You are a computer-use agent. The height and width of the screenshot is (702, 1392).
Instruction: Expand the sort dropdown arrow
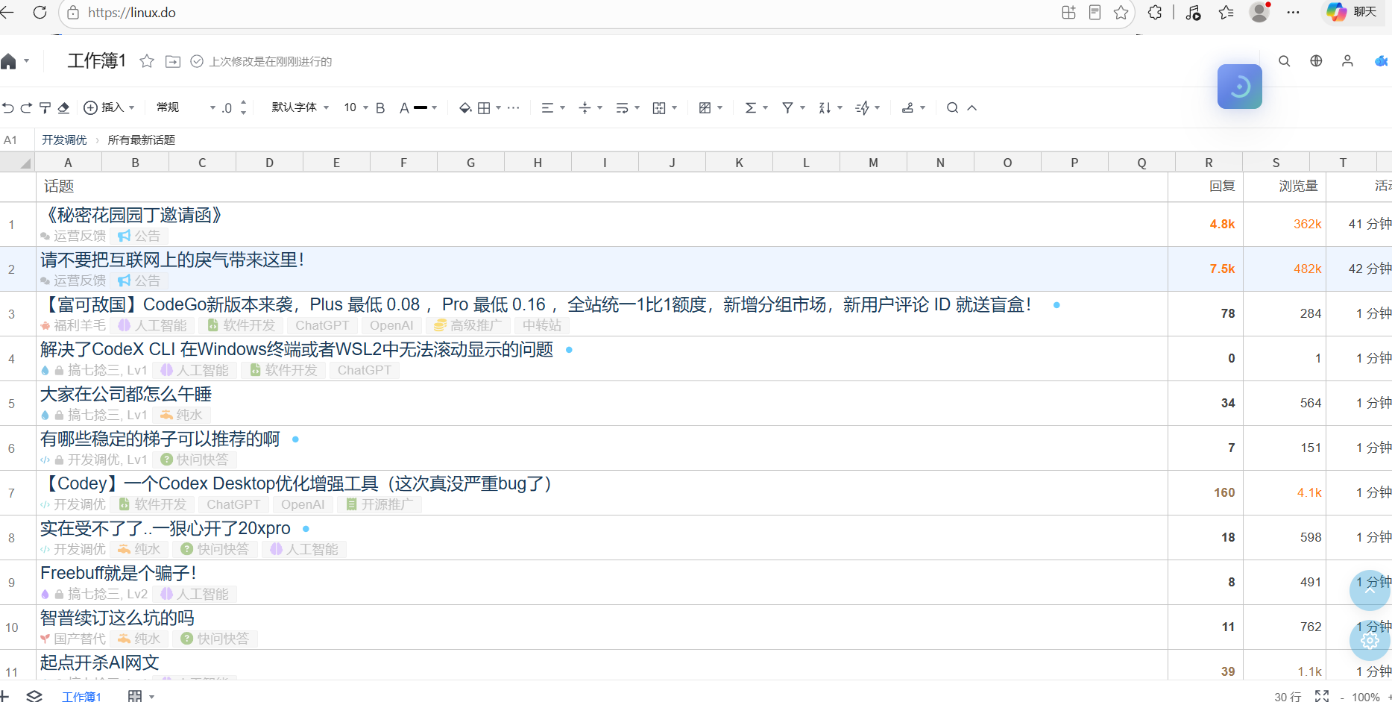click(840, 108)
